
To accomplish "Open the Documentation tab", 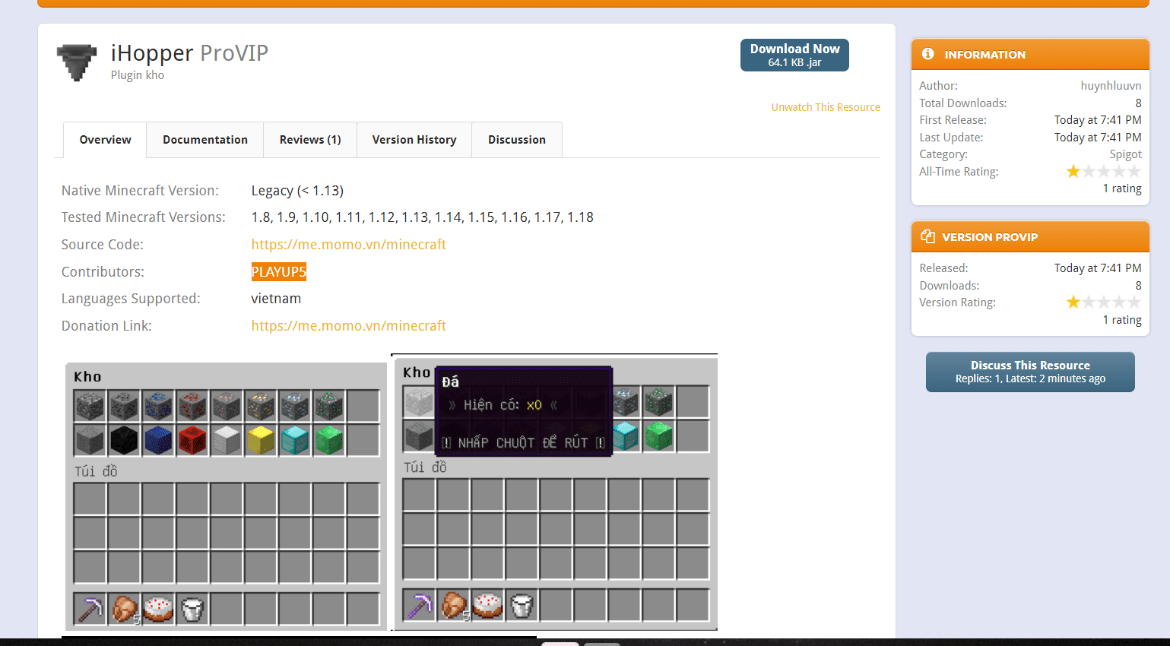I will click(205, 140).
